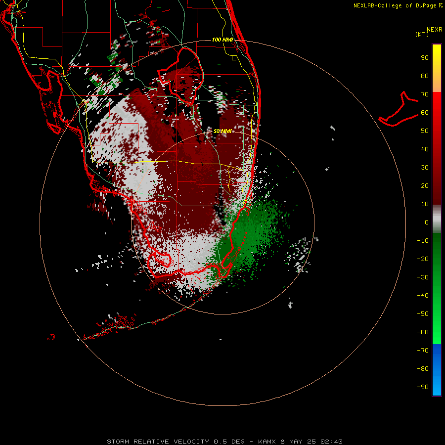Click the positive 30 knot scale value
Viewport: 445px width, 445px height.
coord(425,168)
